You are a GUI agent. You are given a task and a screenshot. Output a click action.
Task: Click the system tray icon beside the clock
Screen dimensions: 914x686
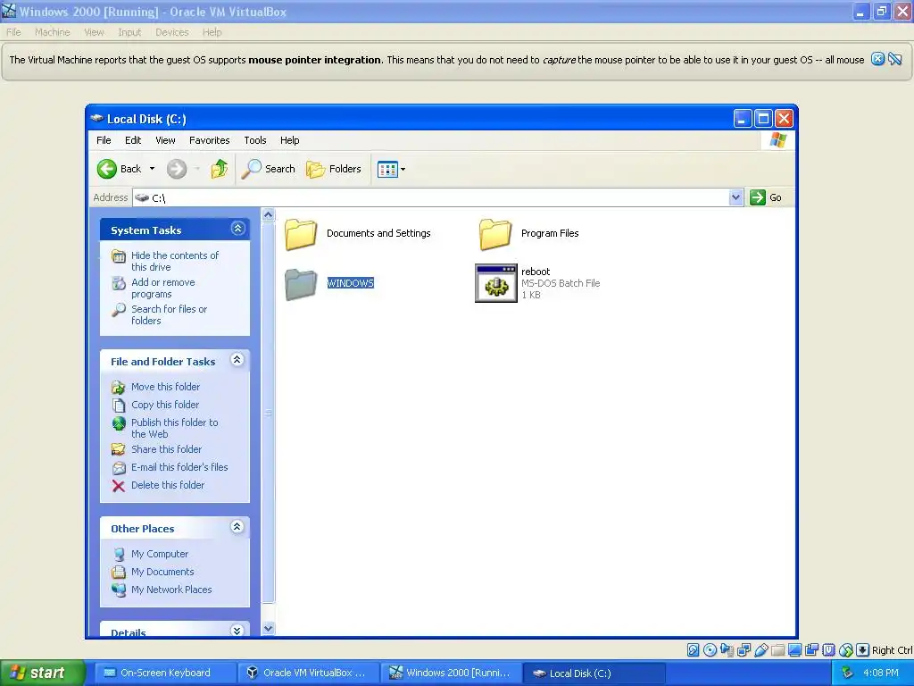click(x=847, y=673)
